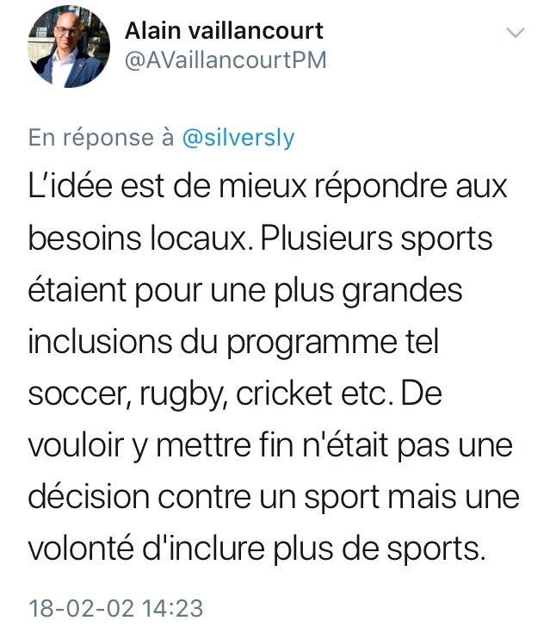The width and height of the screenshot is (550, 633).
Task: Click the word 'volonté' in the last line
Action: [x=81, y=549]
